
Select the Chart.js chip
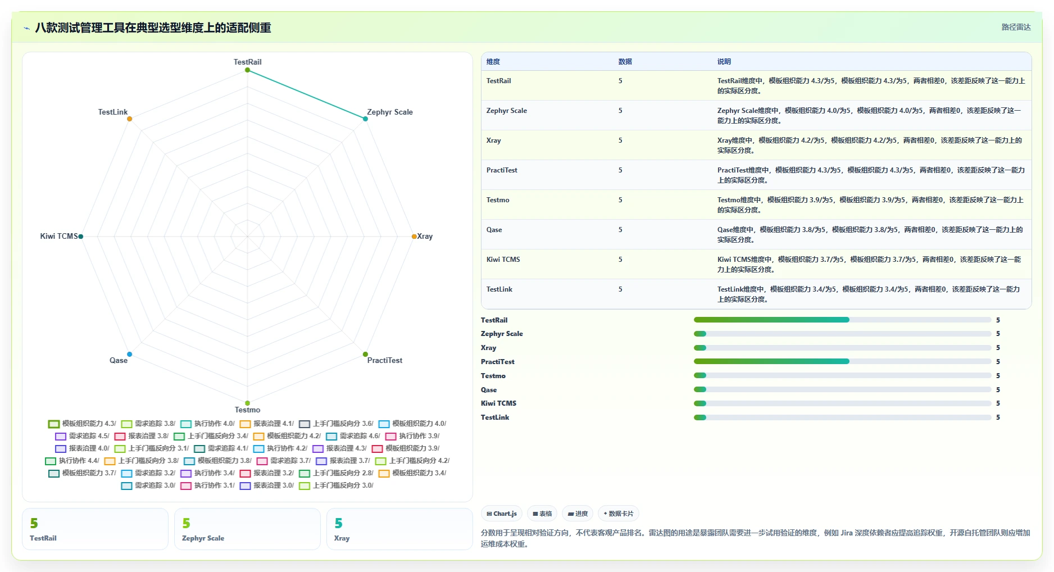502,514
